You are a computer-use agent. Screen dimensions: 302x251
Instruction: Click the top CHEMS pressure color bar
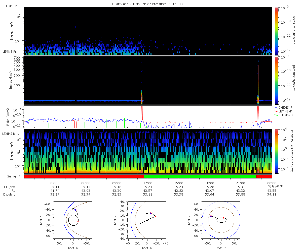pyautogui.click(x=276, y=31)
